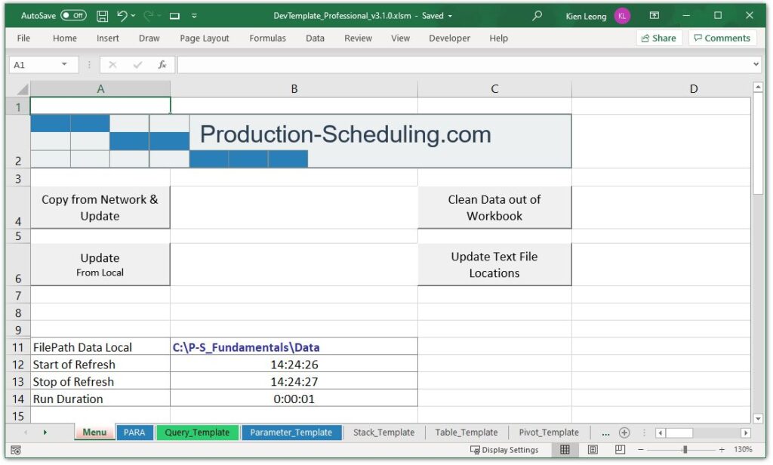Open the Parameter_Template sheet tab
The width and height of the screenshot is (773, 465).
pos(291,433)
